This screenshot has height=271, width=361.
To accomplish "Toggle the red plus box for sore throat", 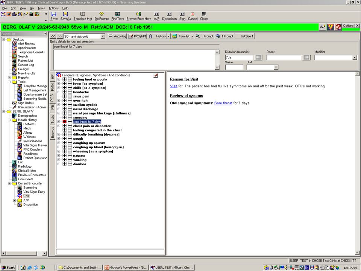I will 64,122.
